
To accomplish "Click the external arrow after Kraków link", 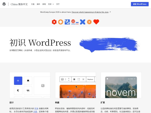I will coord(110,12).
